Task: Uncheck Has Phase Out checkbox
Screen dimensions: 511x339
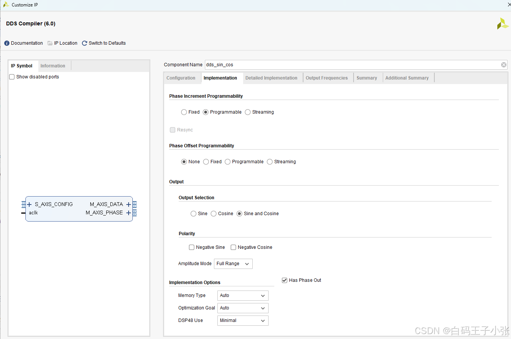Action: click(x=285, y=280)
